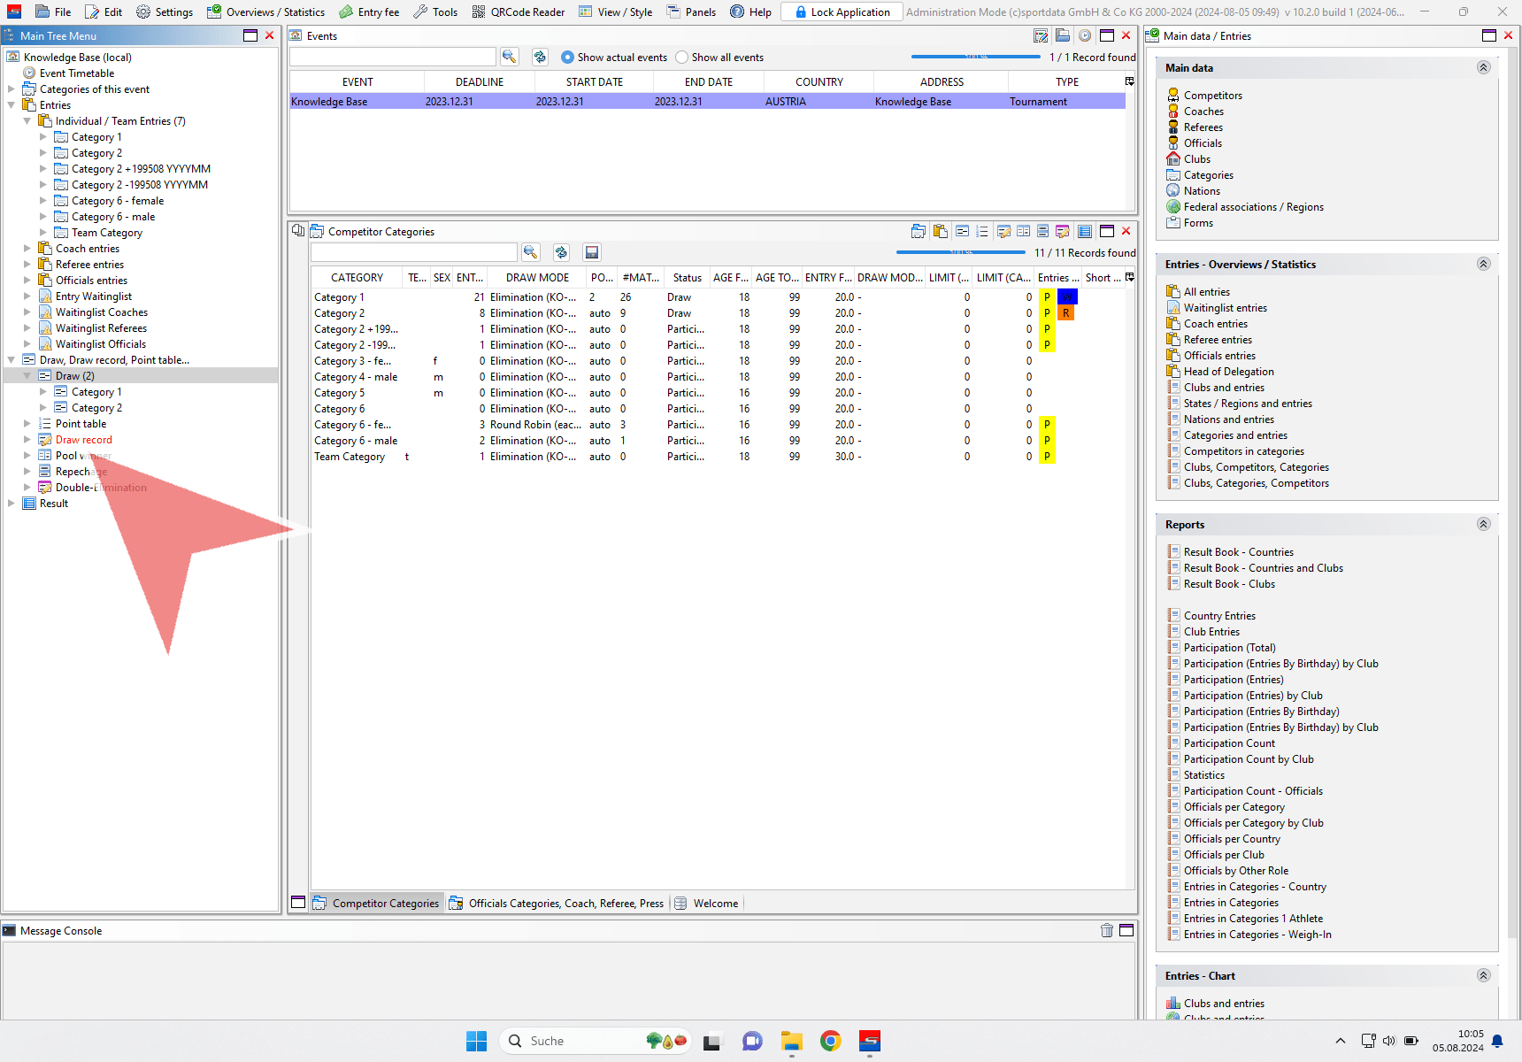Select the Show all events radio button
1522x1062 pixels.
(x=682, y=57)
